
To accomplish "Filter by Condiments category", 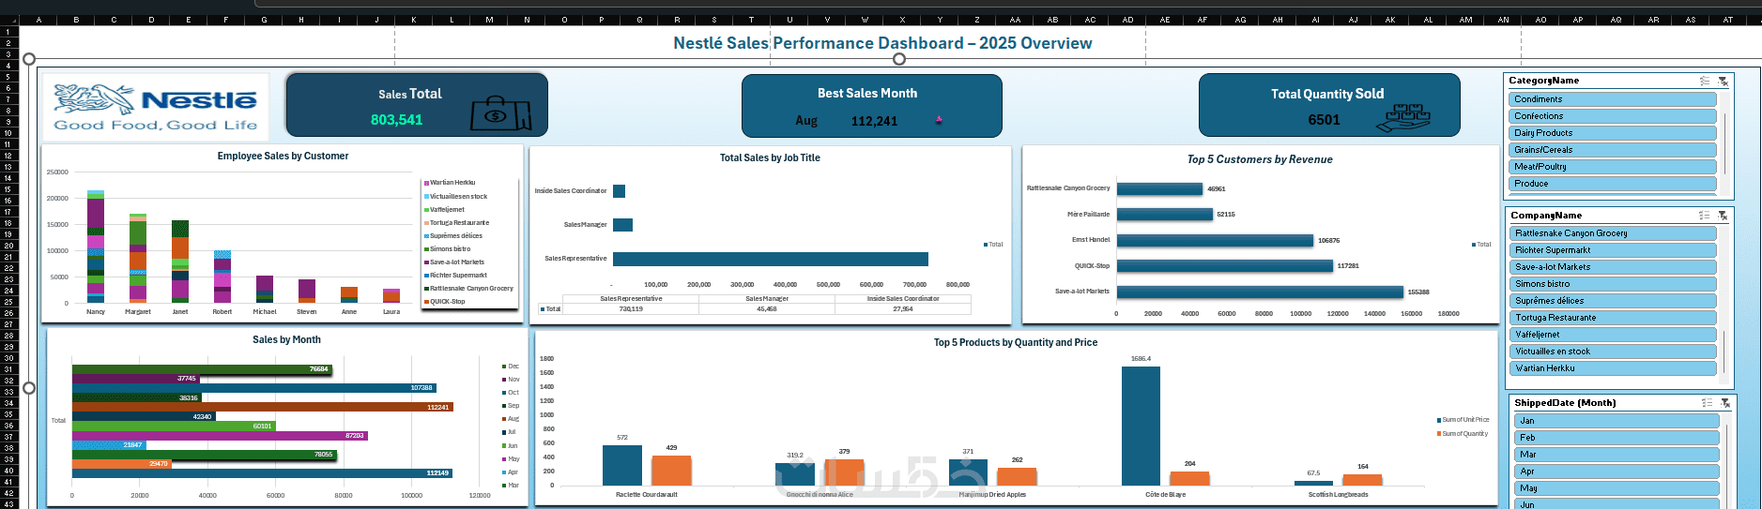I will [1612, 99].
